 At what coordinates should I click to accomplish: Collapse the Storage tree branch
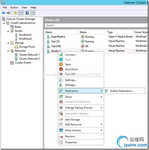[x=8, y=43]
